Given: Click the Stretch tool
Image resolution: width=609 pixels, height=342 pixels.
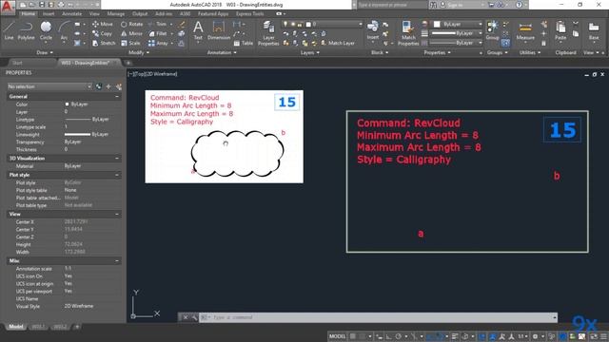Looking at the screenshot, I should click(104, 43).
